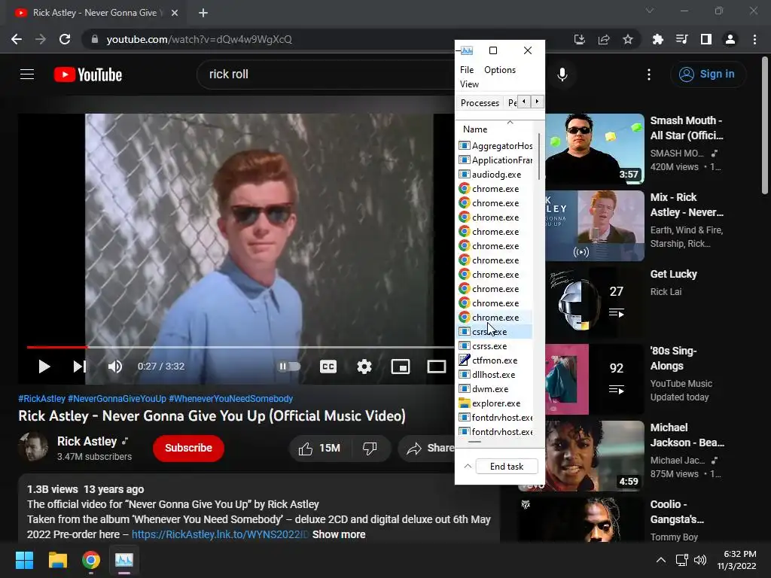This screenshot has height=578, width=771.
Task: Open YouTube settings three-dot menu
Action: point(649,75)
